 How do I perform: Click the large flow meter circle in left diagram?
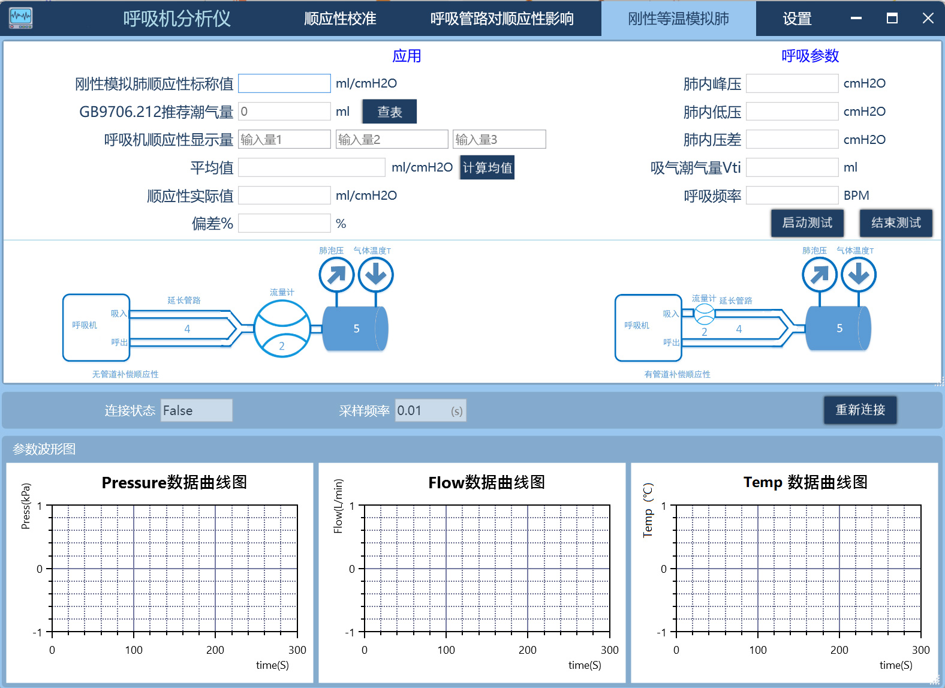(x=282, y=329)
